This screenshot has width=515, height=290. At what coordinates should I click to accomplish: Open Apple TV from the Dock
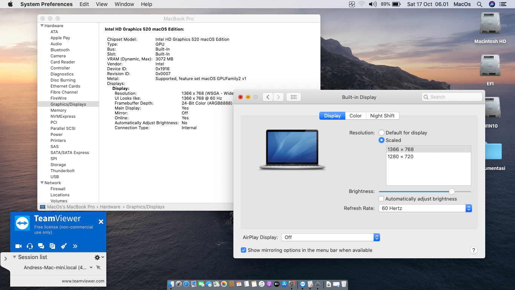click(277, 284)
